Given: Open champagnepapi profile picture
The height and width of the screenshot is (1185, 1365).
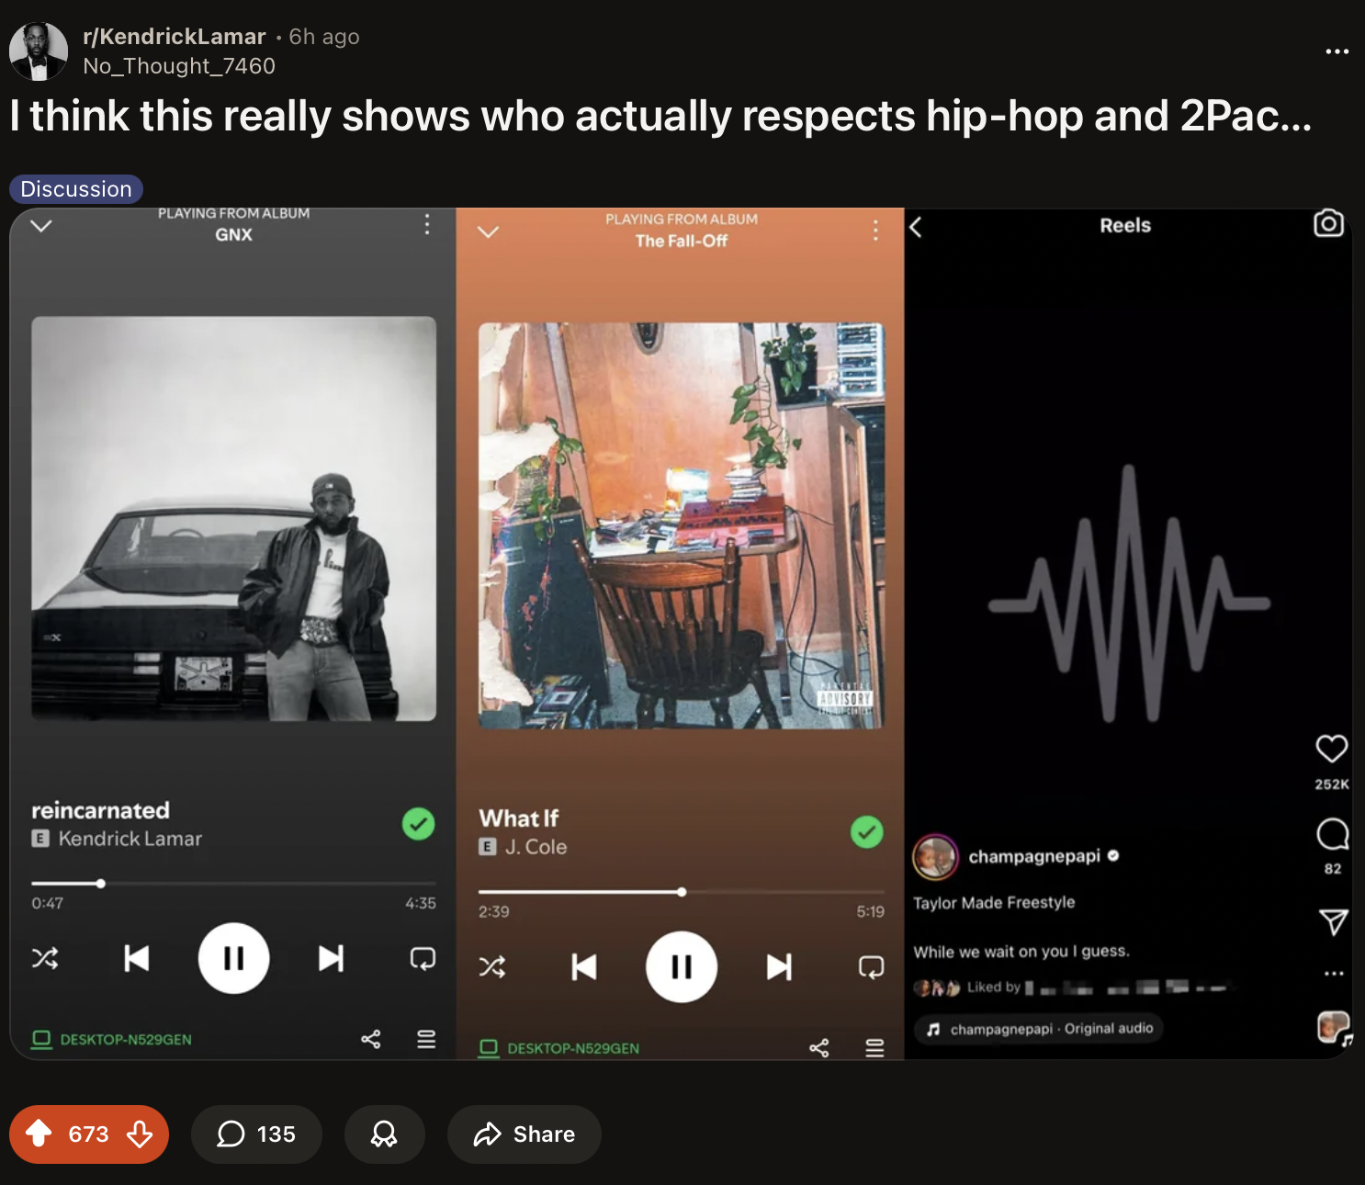Looking at the screenshot, I should [935, 857].
